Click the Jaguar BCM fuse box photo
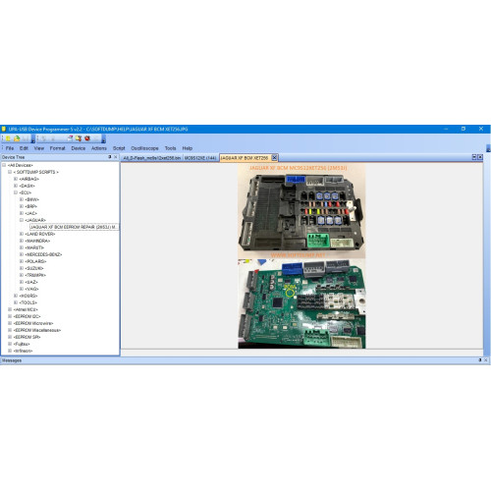The width and height of the screenshot is (491, 491). pos(301,212)
